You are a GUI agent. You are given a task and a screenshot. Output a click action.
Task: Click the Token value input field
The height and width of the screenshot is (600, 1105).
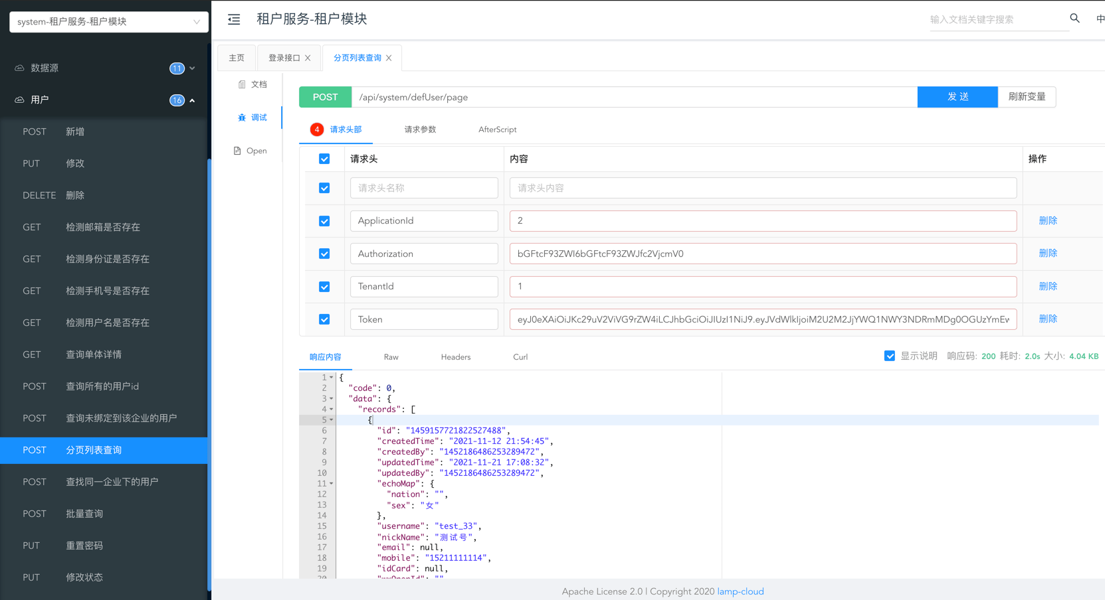point(762,319)
